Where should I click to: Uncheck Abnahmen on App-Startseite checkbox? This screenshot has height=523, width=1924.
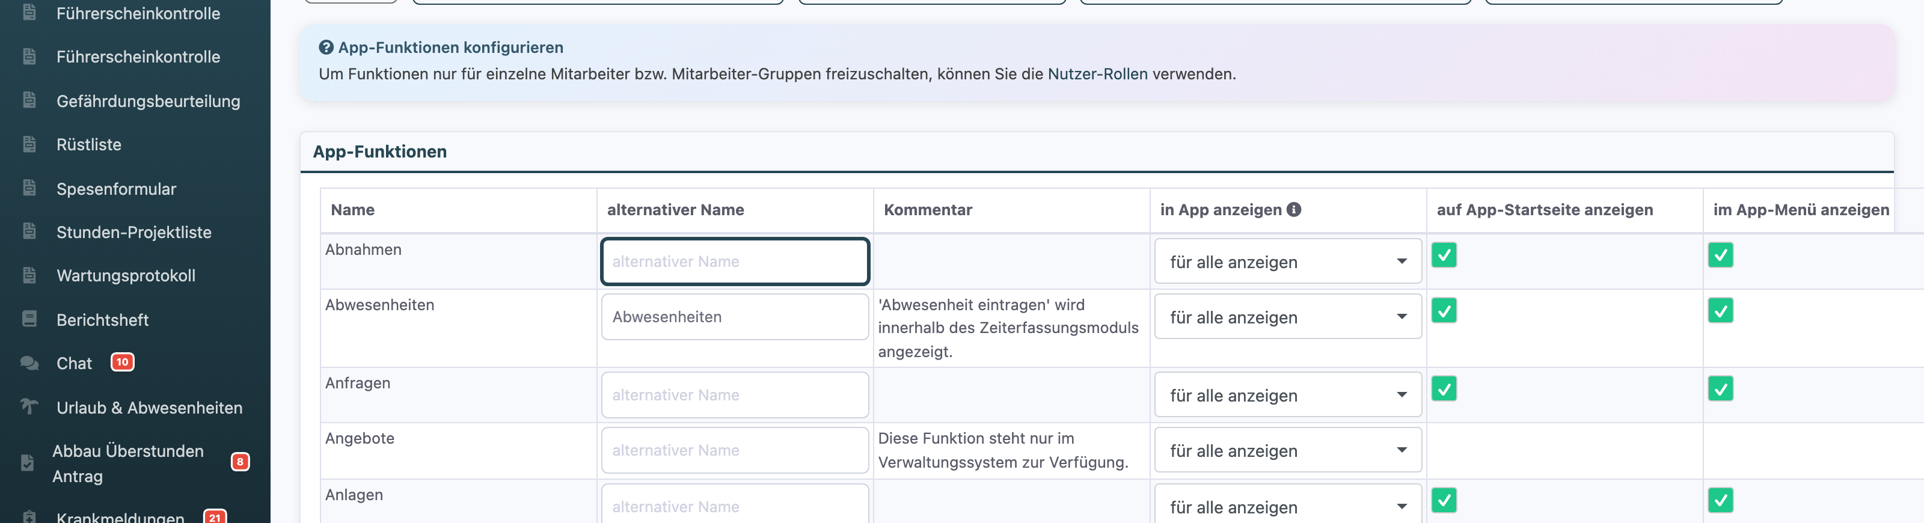1444,255
